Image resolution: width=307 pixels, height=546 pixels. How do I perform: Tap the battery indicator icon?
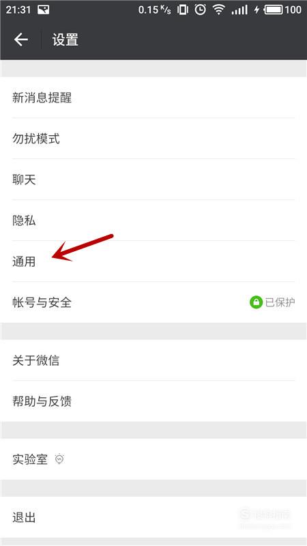(274, 10)
